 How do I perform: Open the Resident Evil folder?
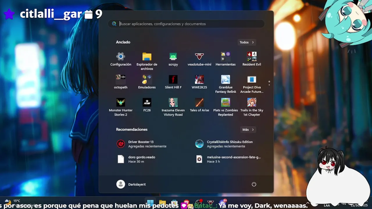[x=252, y=59]
